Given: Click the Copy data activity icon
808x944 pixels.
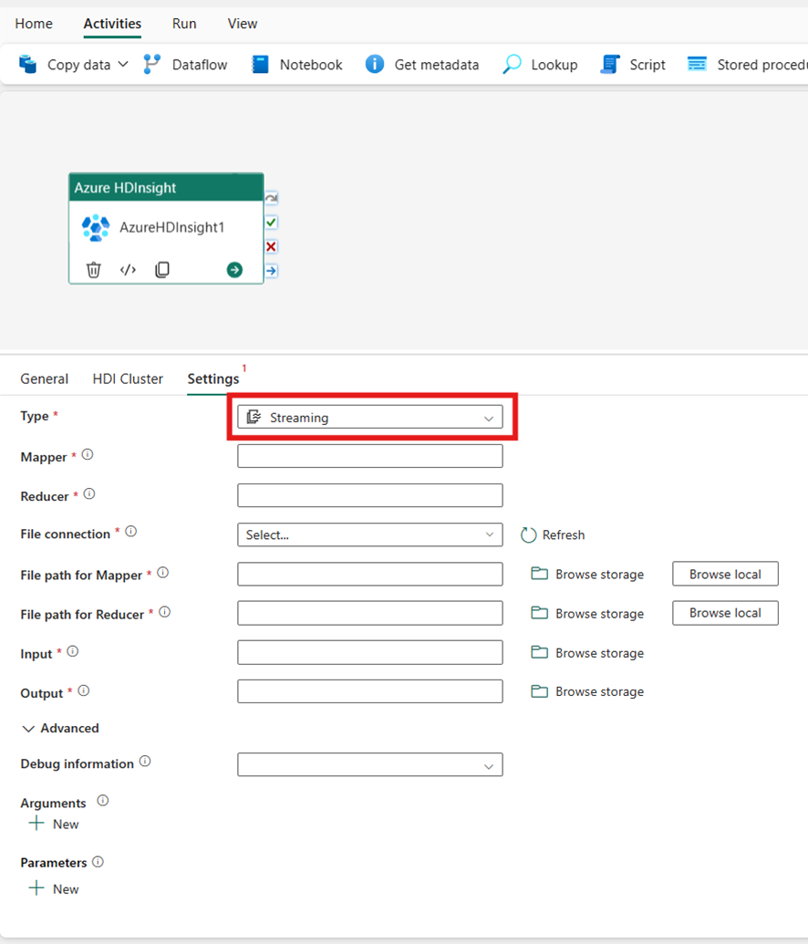Looking at the screenshot, I should click(x=27, y=64).
